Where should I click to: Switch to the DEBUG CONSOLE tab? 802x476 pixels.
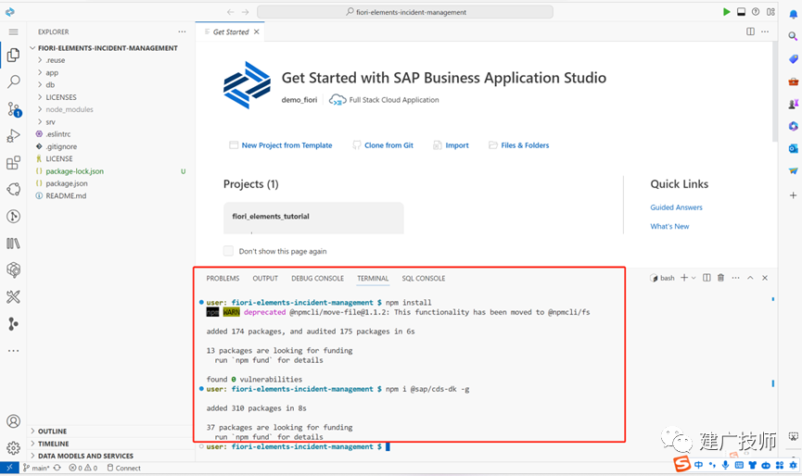pos(317,279)
